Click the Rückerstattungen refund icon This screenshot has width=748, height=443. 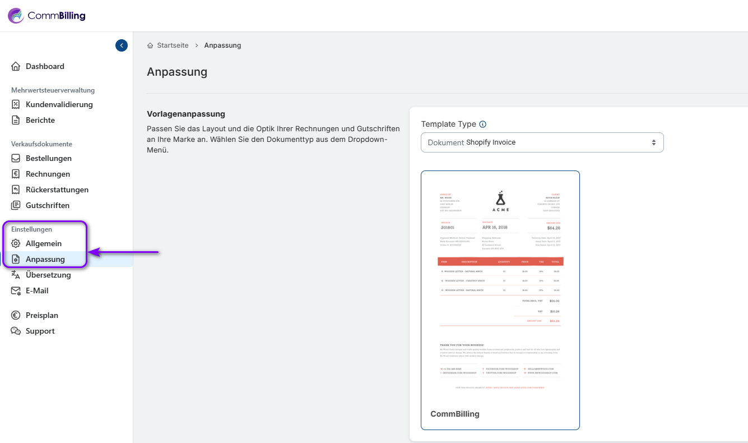pyautogui.click(x=16, y=190)
